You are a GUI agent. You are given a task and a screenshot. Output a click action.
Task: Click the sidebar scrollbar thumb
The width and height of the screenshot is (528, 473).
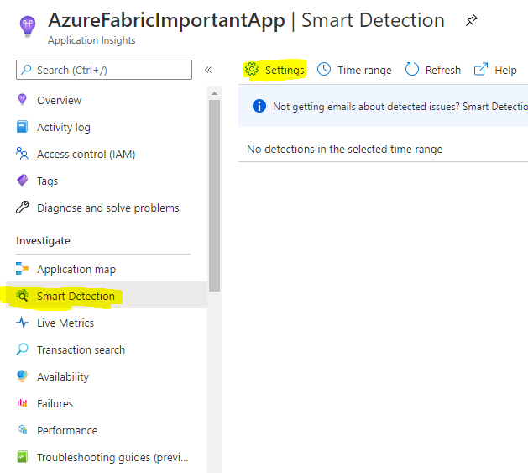(215, 196)
